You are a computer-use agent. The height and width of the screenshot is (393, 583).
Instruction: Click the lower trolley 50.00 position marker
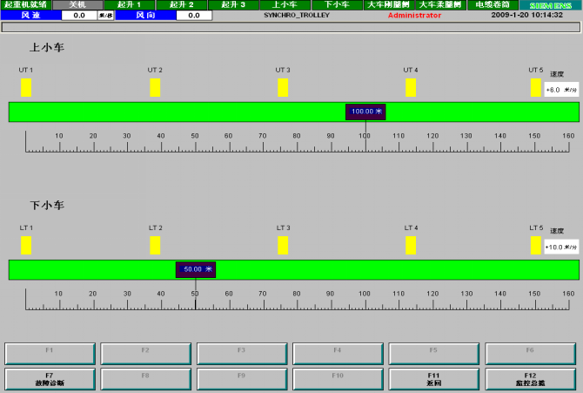196,270
